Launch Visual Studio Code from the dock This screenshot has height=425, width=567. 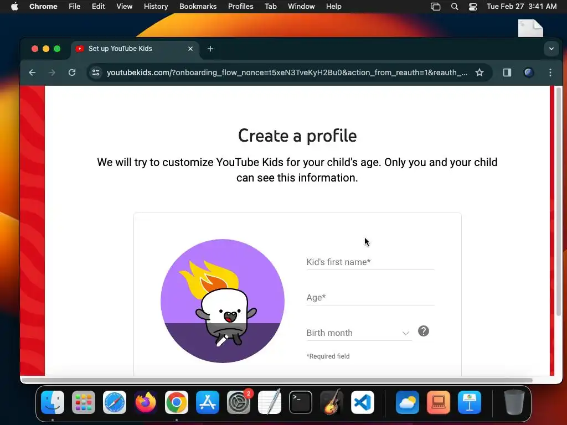[x=363, y=402]
